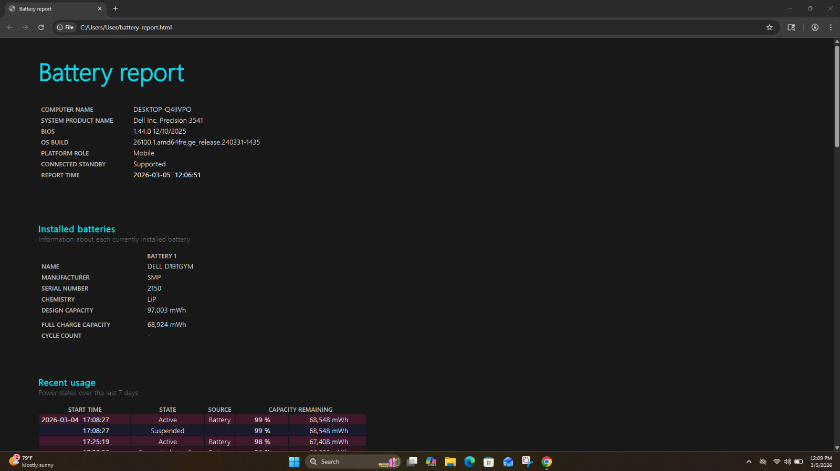
Task: Click the Chrome icon in taskbar
Action: (547, 462)
